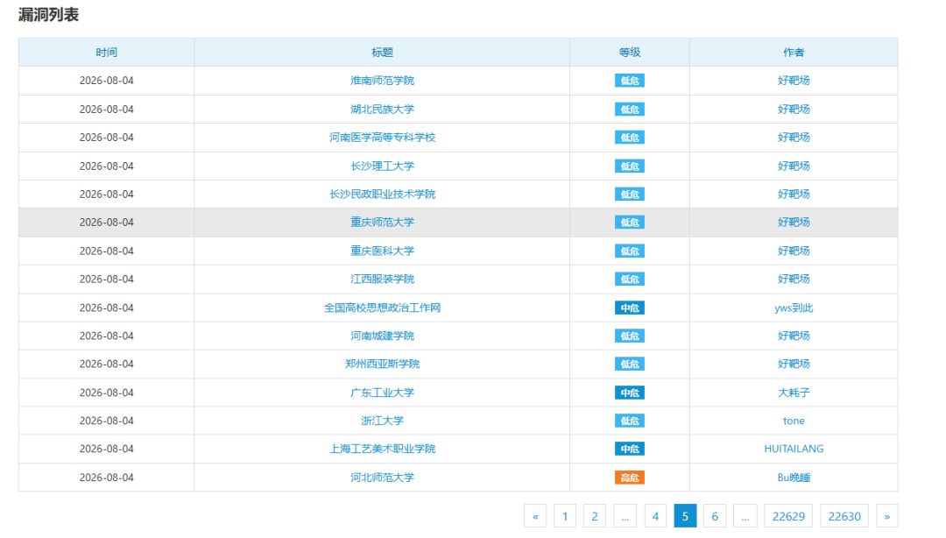This screenshot has height=538, width=946.
Task: Click author 好靶场 in 重庆师范大学 row
Action: 794,223
